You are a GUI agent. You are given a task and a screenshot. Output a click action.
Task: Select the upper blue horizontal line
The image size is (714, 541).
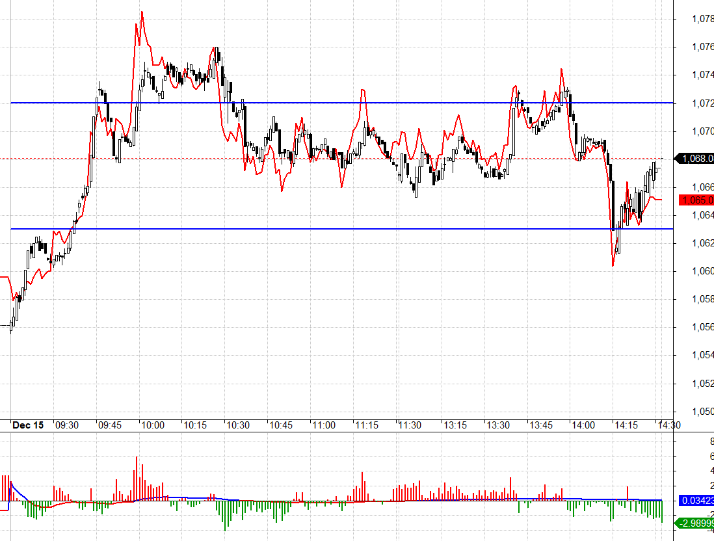click(325, 103)
